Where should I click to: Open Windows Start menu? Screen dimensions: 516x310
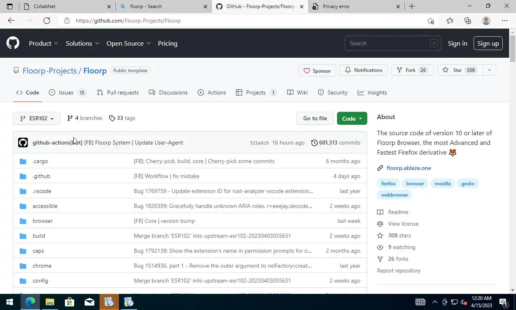[x=10, y=302]
